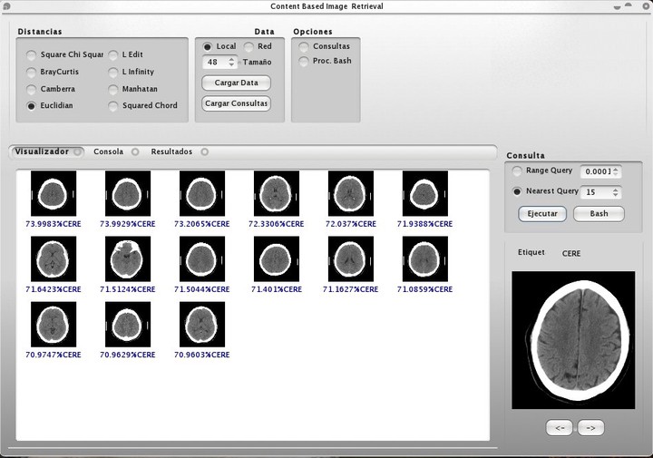This screenshot has height=458, width=653.
Task: Click the previous image arrow button
Action: coord(560,428)
